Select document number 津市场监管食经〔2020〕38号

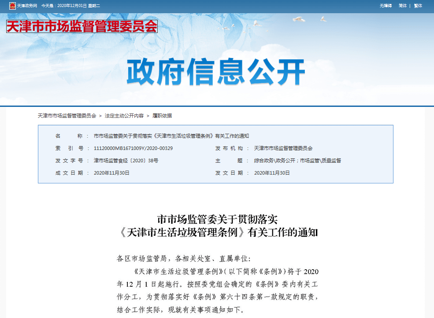tap(126, 161)
